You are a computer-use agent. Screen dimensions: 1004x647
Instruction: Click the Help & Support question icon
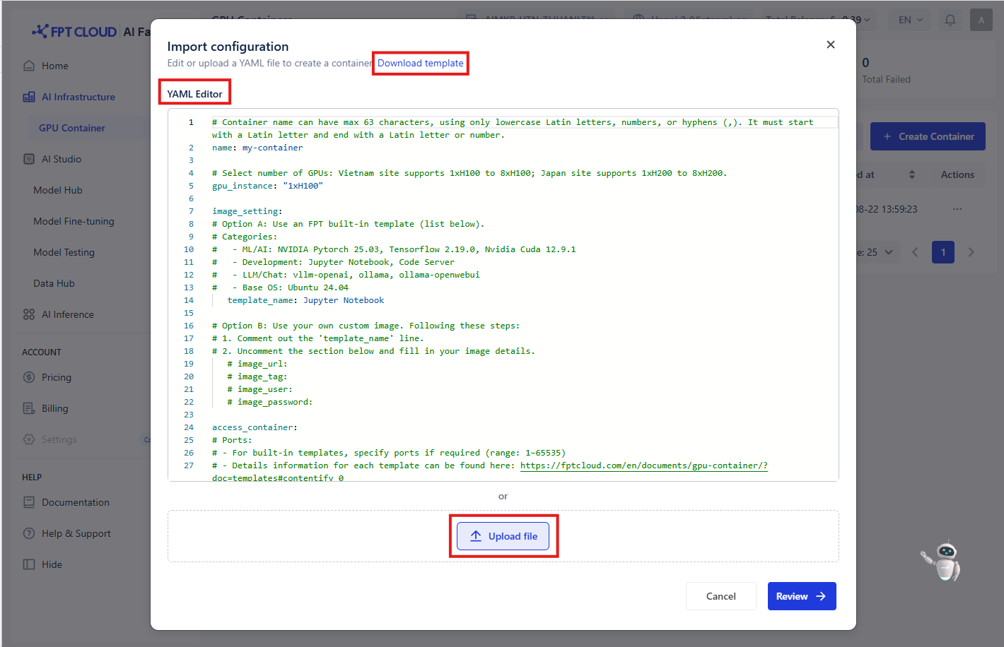click(x=29, y=533)
